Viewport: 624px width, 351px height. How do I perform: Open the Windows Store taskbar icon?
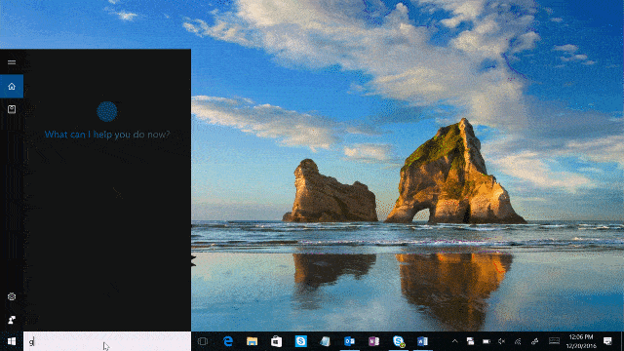tap(276, 341)
